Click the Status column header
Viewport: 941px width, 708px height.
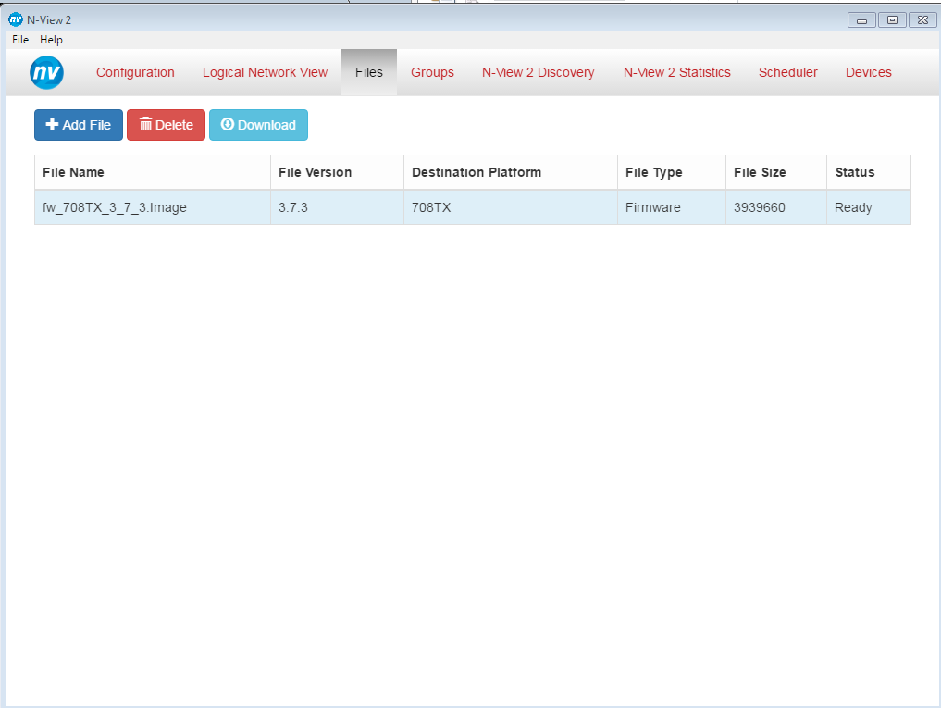869,172
